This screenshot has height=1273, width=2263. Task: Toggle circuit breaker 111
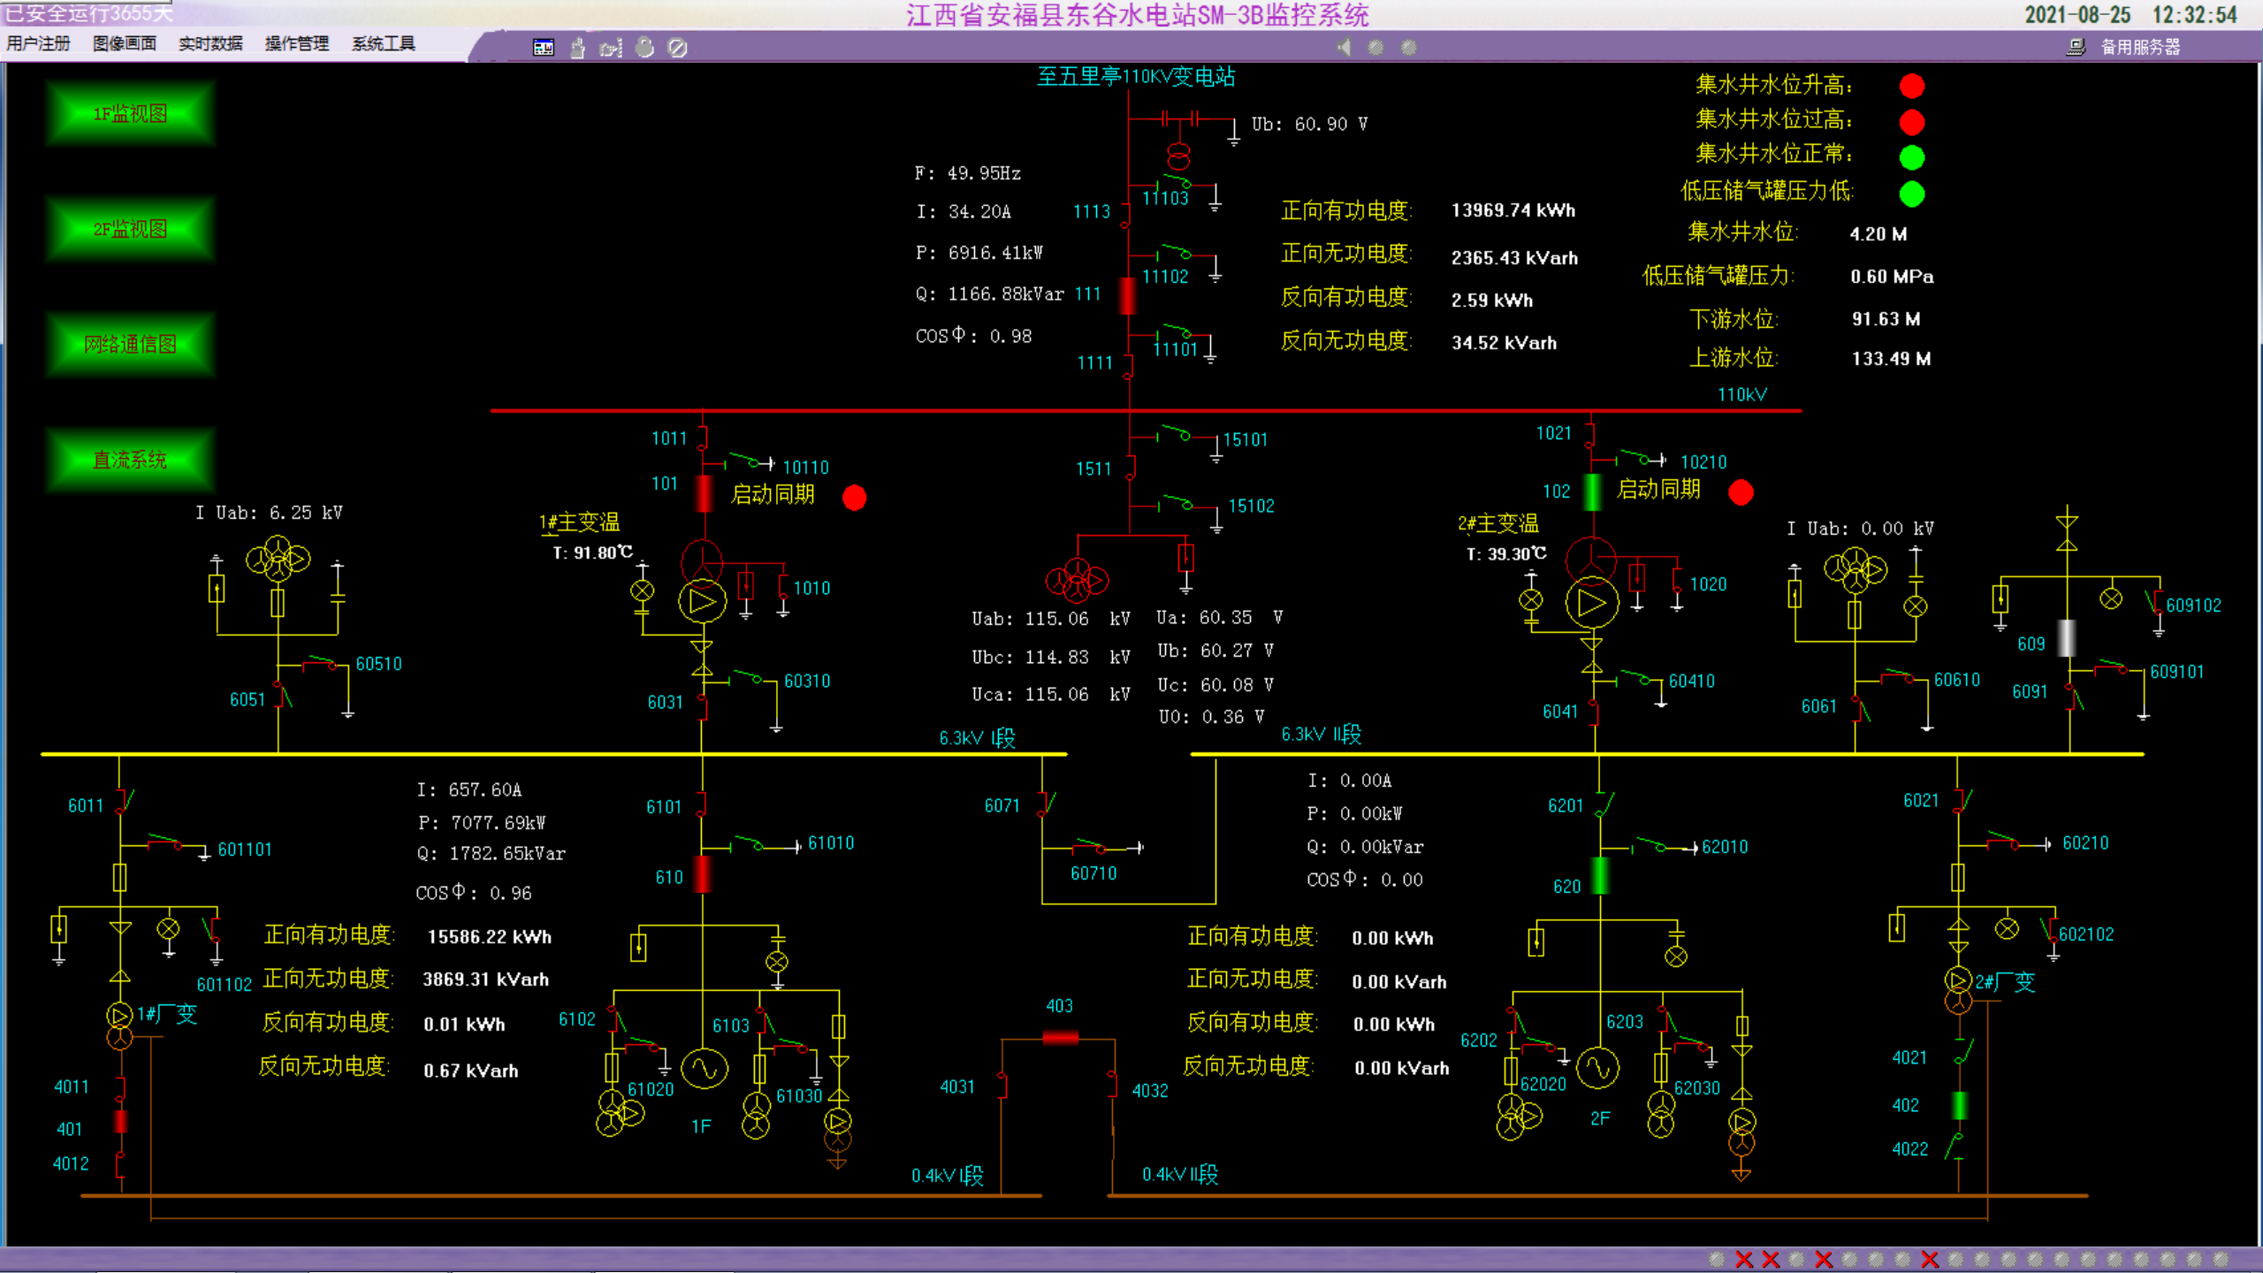point(1127,296)
